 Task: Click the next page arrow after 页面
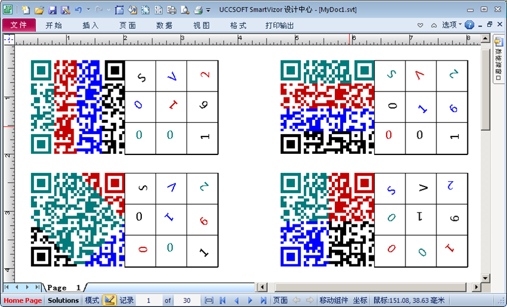pyautogui.click(x=310, y=300)
